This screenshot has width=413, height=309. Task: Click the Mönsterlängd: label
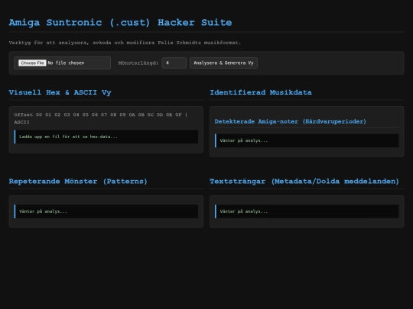(138, 63)
